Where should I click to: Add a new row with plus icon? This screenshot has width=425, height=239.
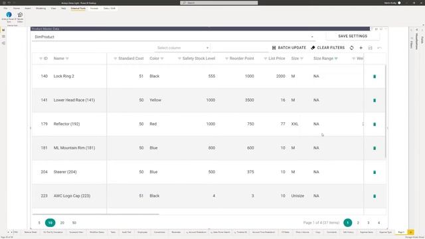[361, 48]
